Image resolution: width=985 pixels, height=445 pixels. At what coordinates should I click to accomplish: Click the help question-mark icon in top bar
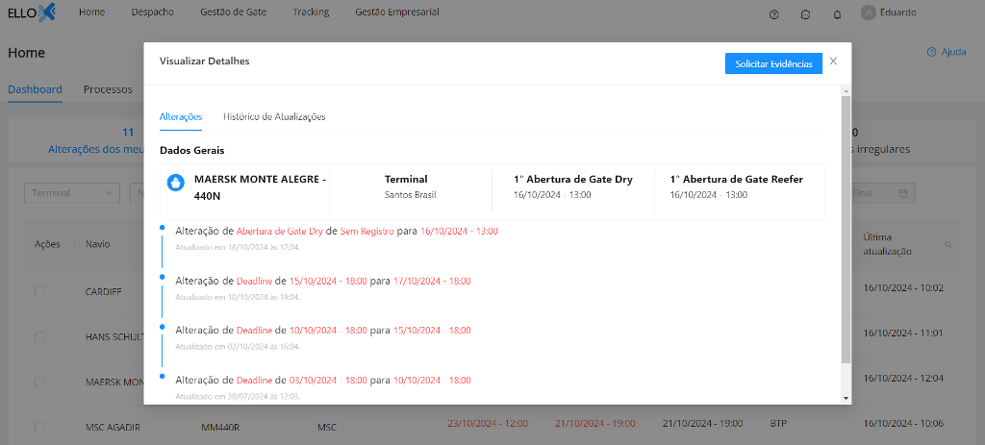pos(774,13)
